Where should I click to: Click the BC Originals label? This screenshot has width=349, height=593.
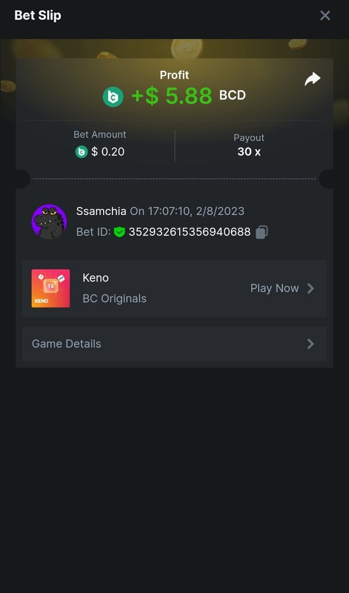point(115,298)
